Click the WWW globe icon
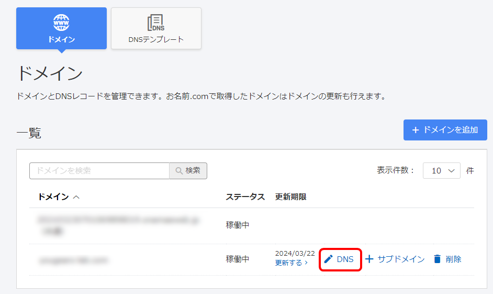The image size is (493, 294). 61,23
